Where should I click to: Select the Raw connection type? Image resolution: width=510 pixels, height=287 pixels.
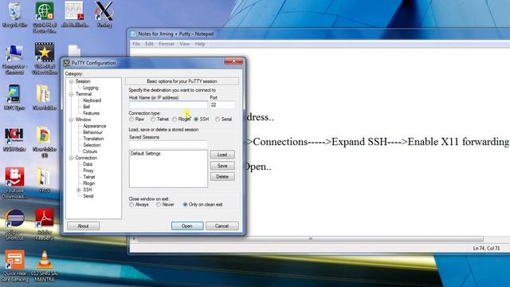click(131, 120)
